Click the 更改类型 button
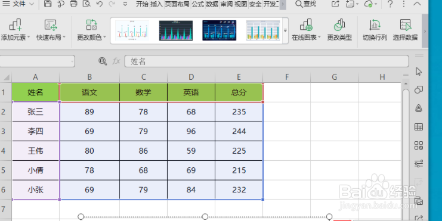 (339, 30)
